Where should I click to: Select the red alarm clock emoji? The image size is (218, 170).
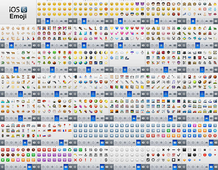tap(33, 77)
